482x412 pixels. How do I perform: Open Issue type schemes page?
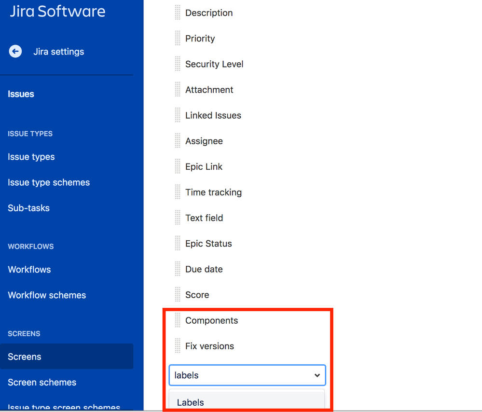49,182
